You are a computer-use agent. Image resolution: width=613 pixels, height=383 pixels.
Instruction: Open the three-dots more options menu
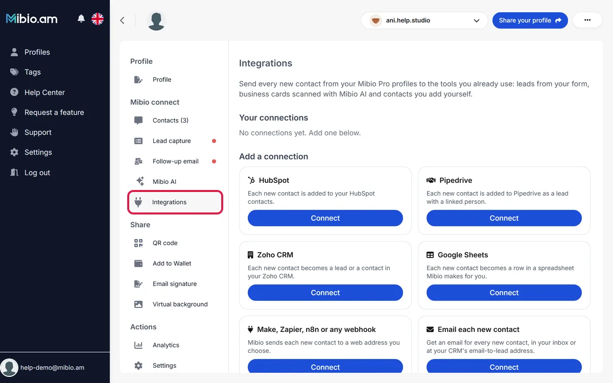click(587, 20)
